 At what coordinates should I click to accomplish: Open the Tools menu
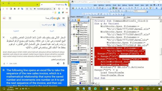(114, 5)
